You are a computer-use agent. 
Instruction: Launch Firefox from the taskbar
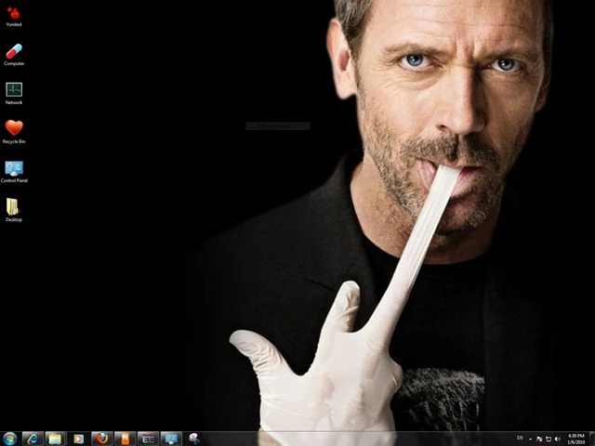(101, 439)
